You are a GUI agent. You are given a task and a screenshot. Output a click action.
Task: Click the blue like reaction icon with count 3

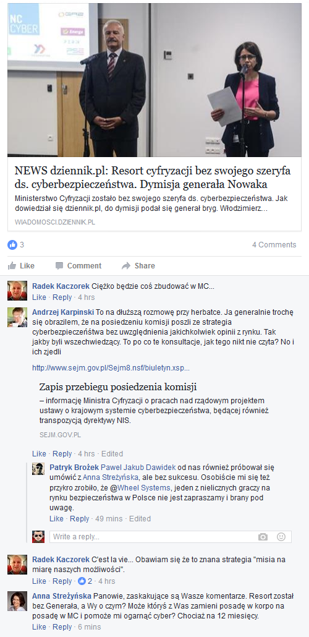click(x=12, y=244)
